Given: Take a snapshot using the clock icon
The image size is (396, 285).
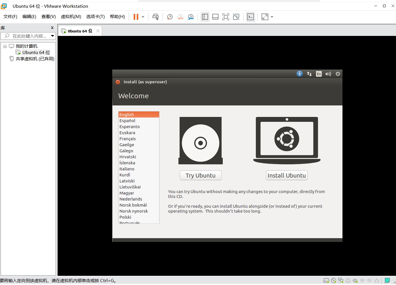Looking at the screenshot, I should pos(170,17).
